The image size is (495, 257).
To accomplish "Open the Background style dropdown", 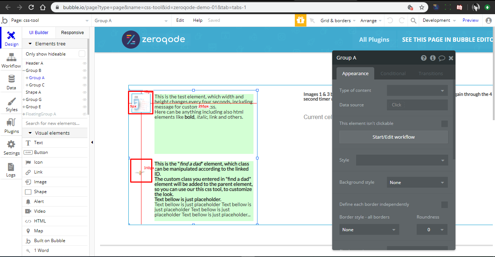I will [x=417, y=182].
